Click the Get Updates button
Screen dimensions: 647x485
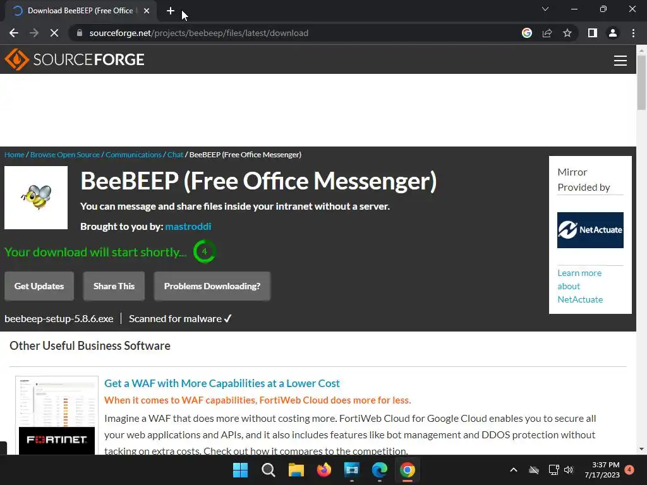[x=39, y=286]
